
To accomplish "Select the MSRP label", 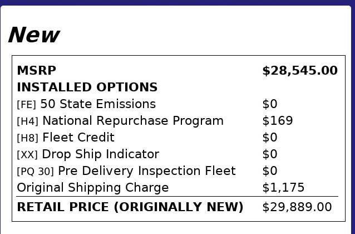I will pos(37,71).
